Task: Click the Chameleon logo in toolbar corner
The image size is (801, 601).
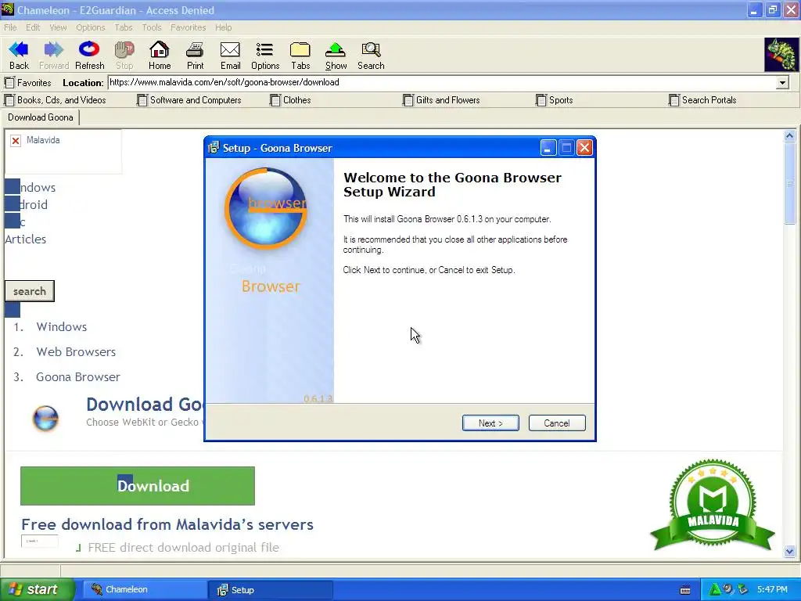Action: click(x=781, y=55)
